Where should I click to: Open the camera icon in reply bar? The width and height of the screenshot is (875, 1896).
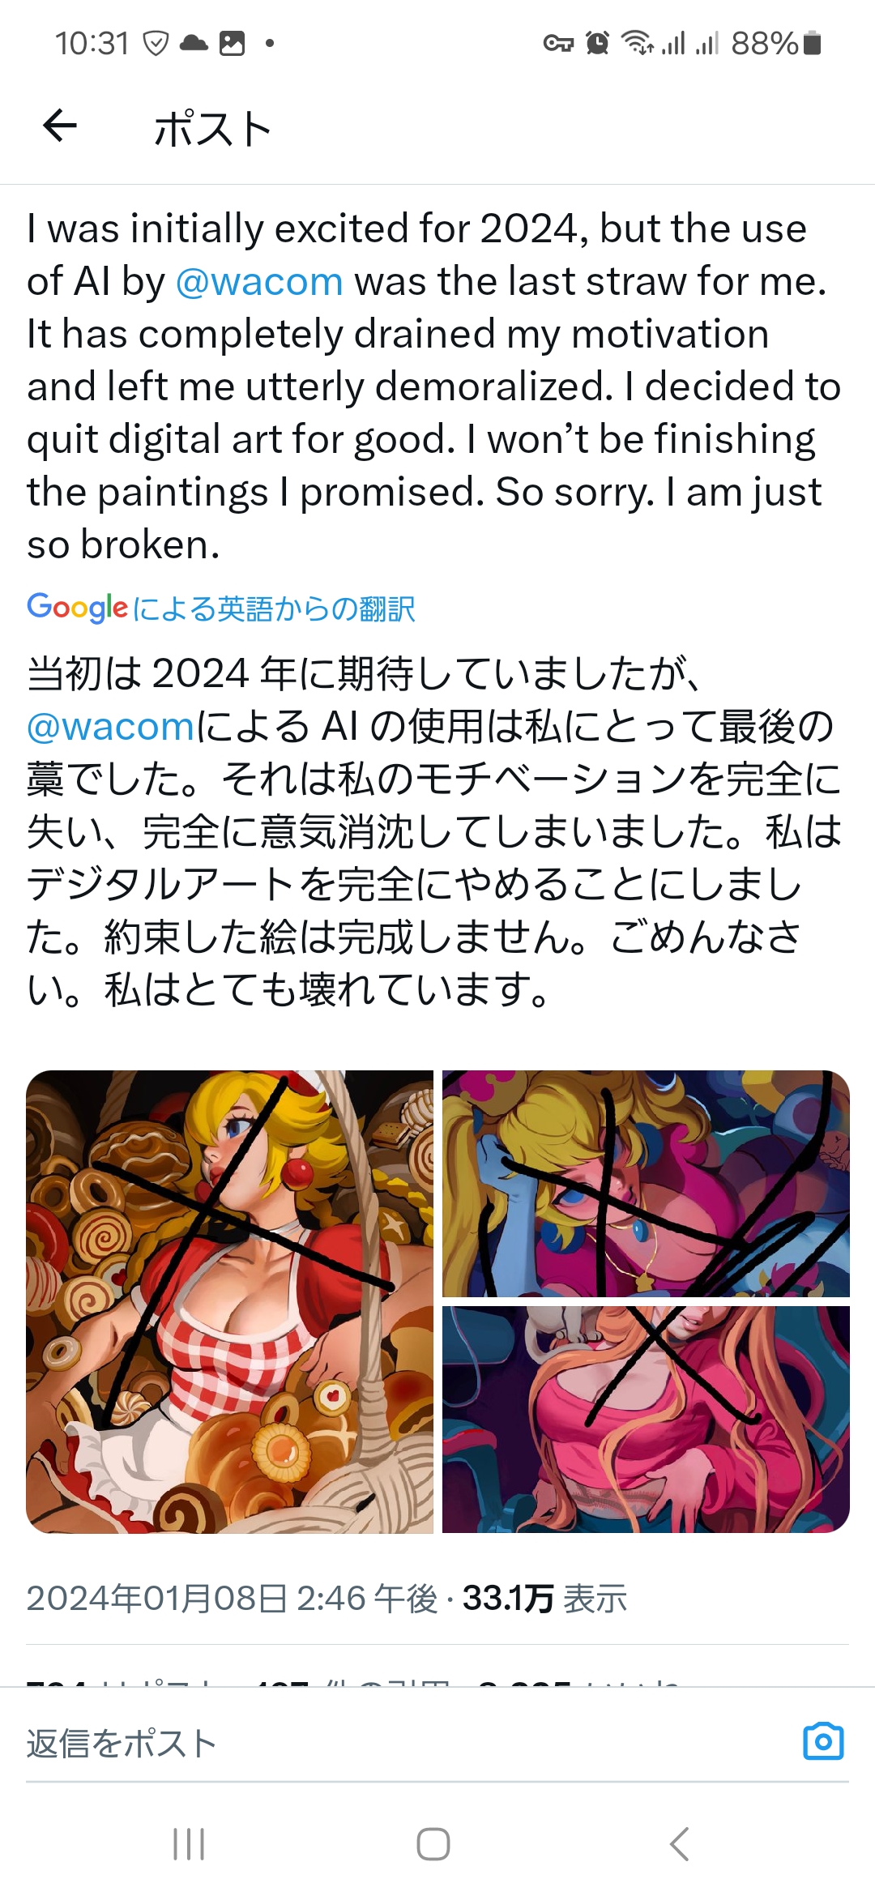(823, 1740)
